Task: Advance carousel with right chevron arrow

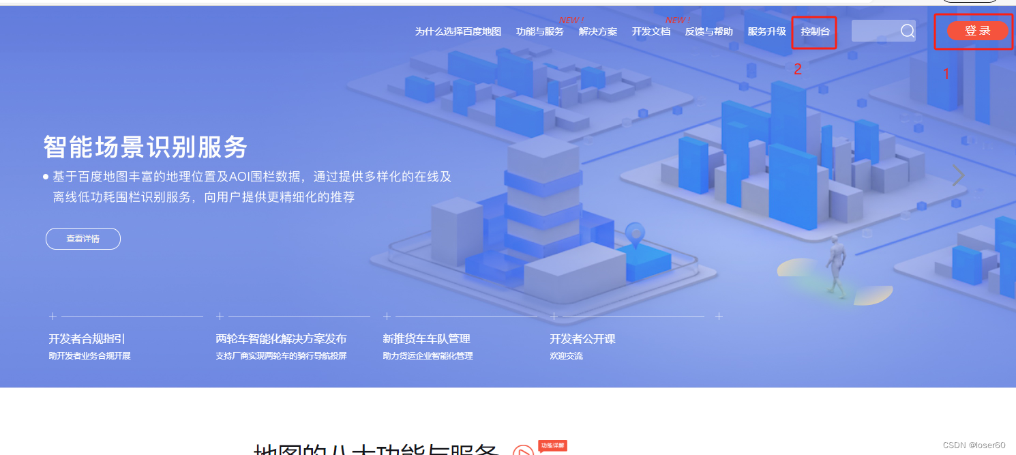Action: 959,175
